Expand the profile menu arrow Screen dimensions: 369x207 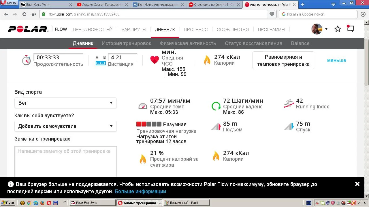pos(326,29)
